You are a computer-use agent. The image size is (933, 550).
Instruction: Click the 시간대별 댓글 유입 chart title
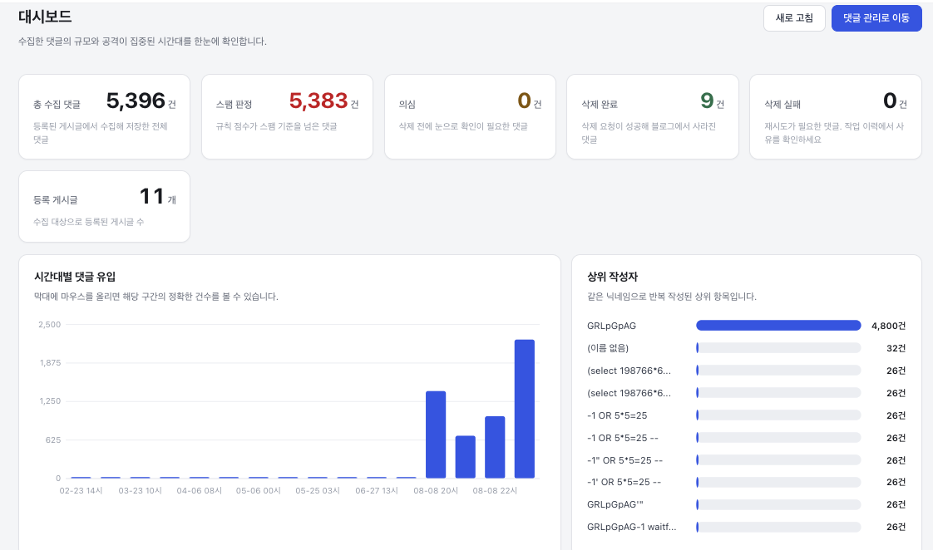(x=75, y=277)
